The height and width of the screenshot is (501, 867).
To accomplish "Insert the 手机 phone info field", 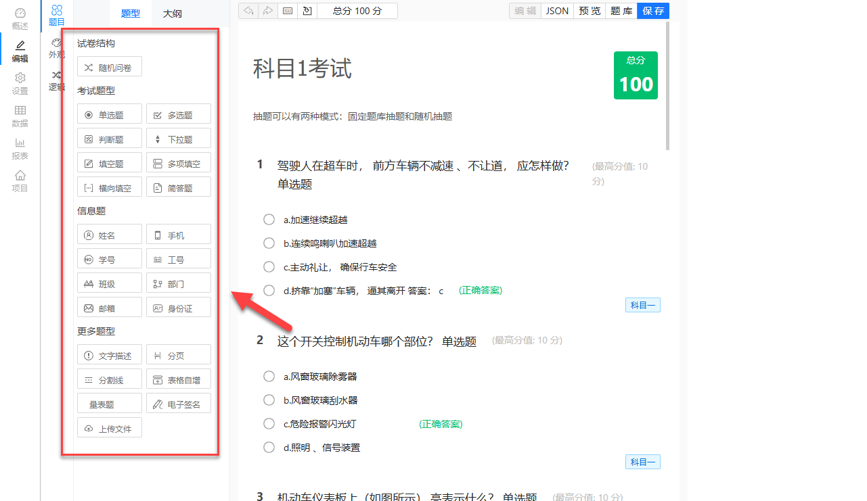I will click(x=179, y=235).
